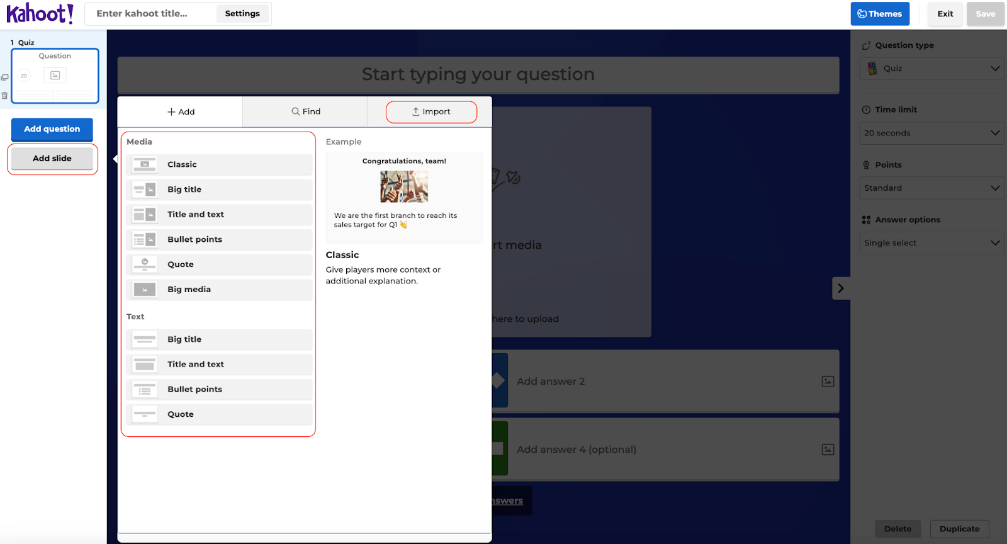Click the kahoot title input field
This screenshot has height=544, width=1007.
coord(151,13)
